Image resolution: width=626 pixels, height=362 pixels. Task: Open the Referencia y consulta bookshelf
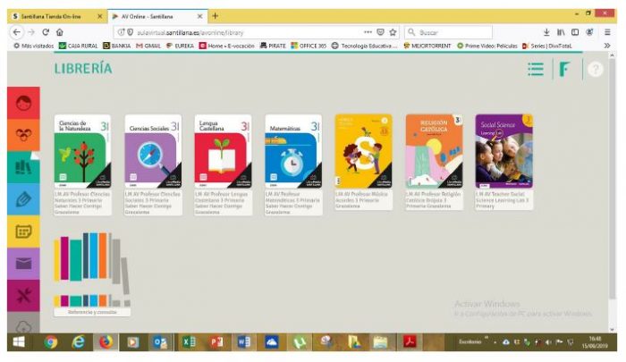tap(92, 274)
